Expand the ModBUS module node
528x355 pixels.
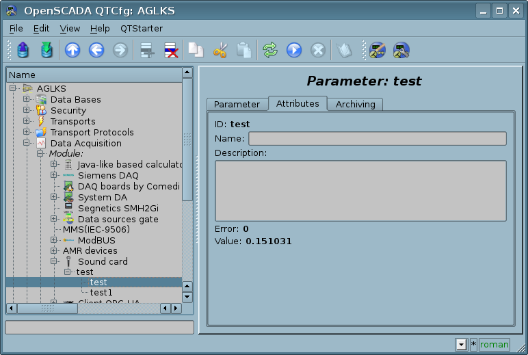click(54, 240)
